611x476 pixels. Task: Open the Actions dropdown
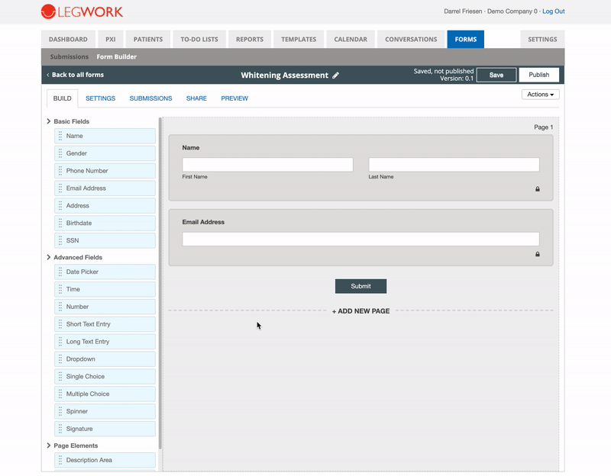coord(540,95)
